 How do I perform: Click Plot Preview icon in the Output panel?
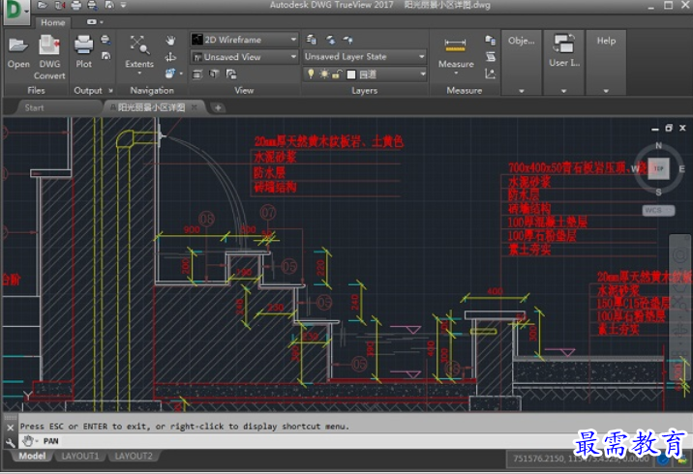106,56
